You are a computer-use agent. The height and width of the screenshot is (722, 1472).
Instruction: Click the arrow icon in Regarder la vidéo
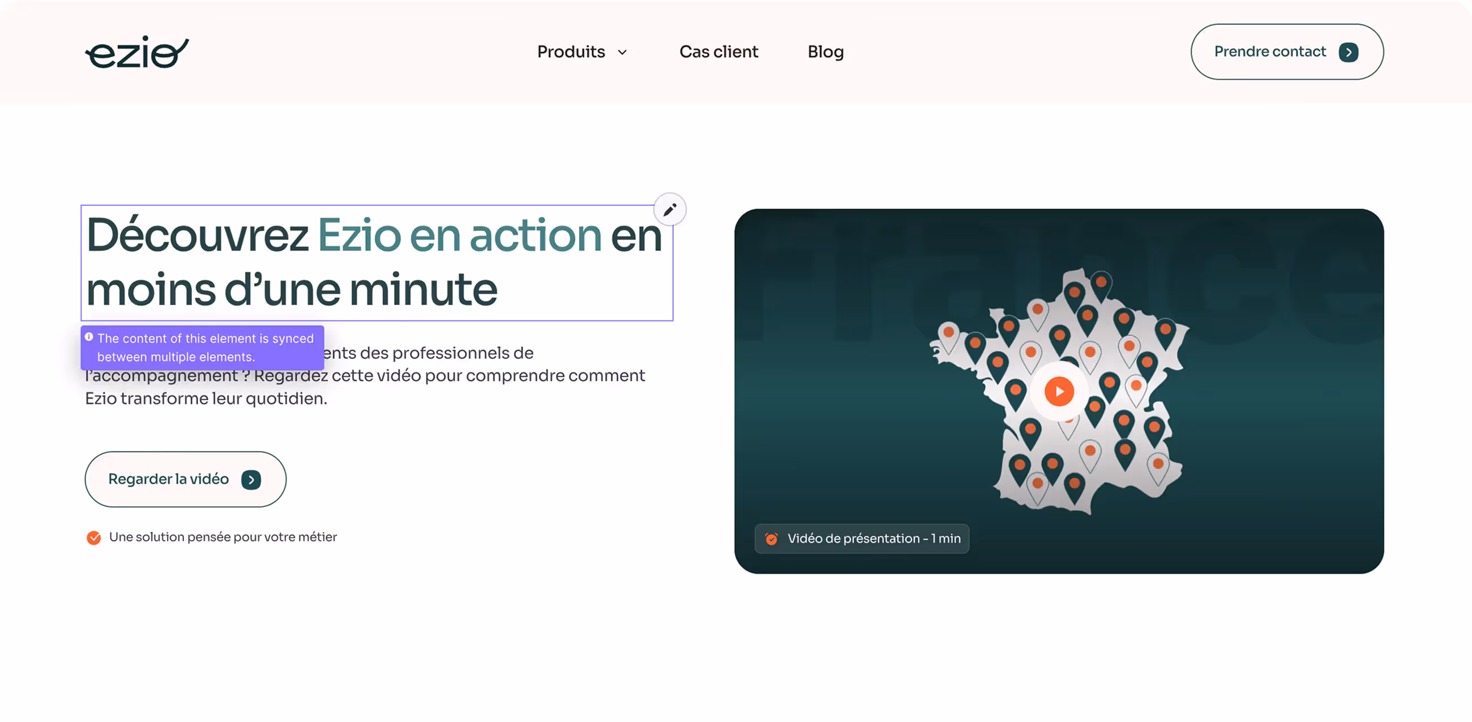[251, 480]
